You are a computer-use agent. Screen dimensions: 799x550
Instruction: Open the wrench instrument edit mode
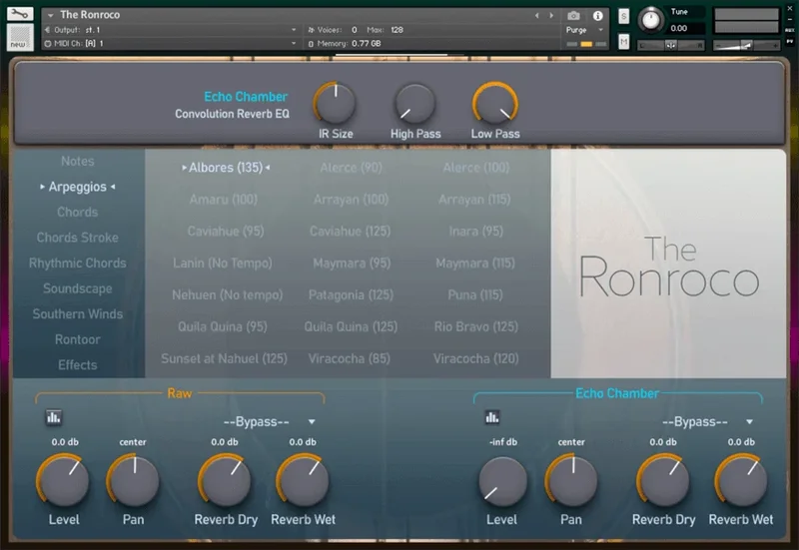[x=20, y=14]
